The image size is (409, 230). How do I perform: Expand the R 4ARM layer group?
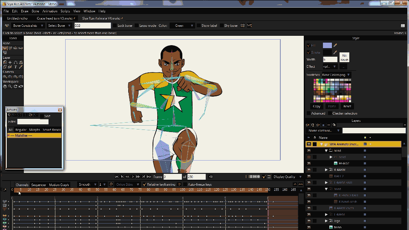[326, 170]
